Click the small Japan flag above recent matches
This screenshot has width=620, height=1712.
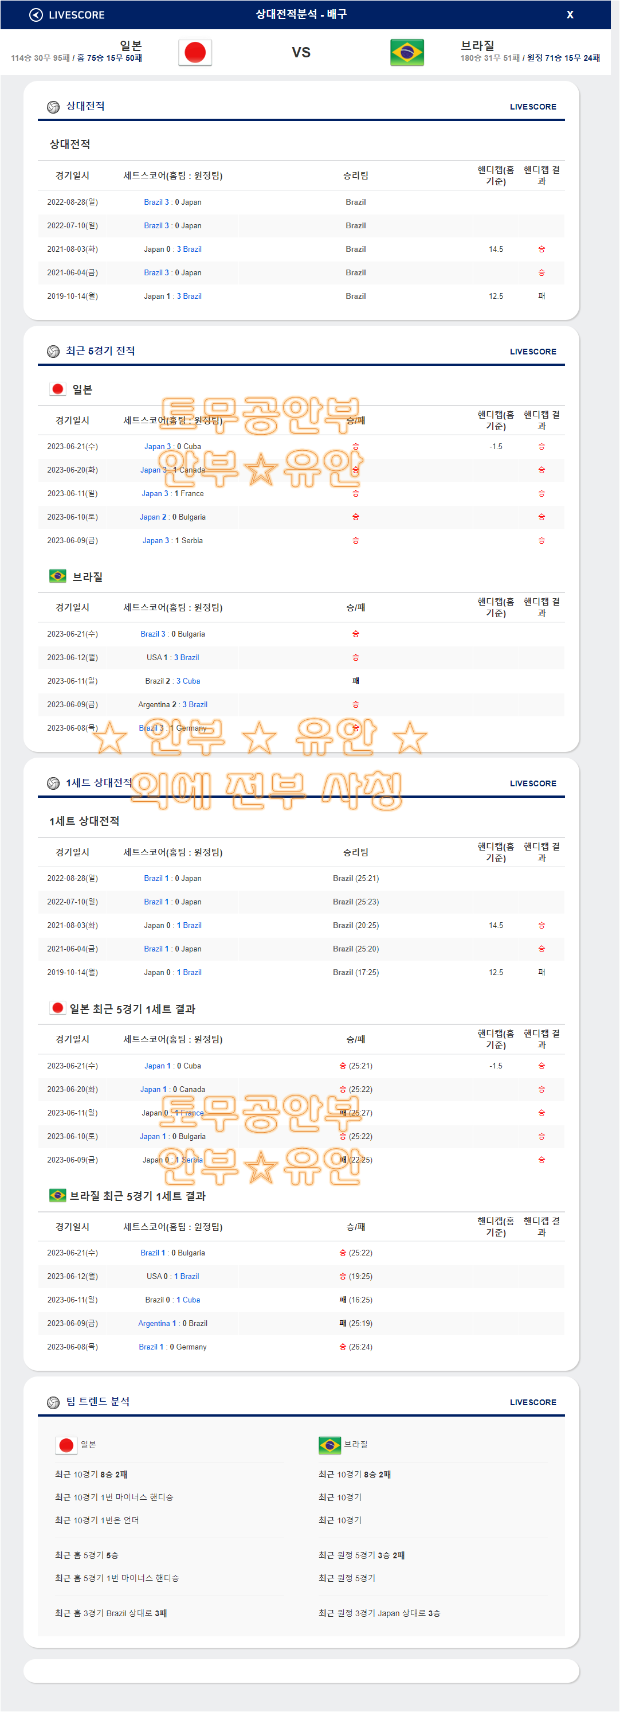(58, 389)
